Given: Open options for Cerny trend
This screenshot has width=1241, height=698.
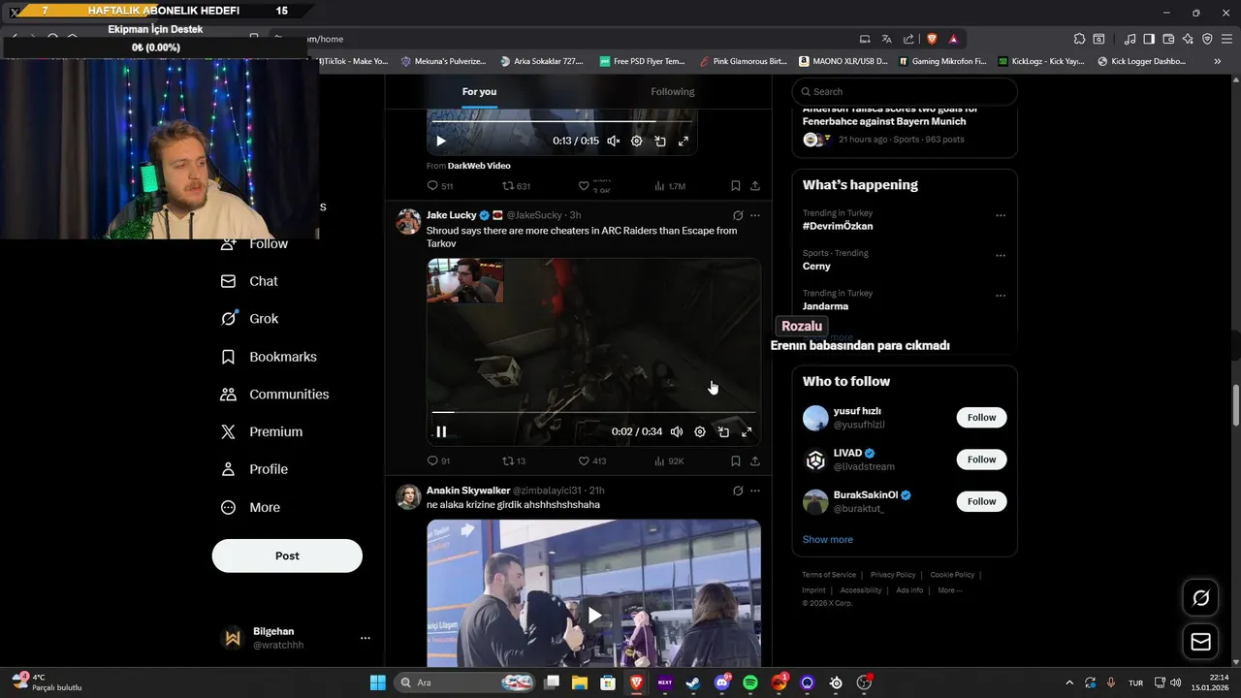Looking at the screenshot, I should tap(1001, 256).
